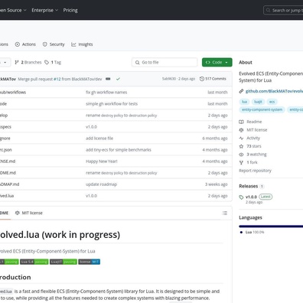Expand the Enterprise menu

(x=45, y=10)
